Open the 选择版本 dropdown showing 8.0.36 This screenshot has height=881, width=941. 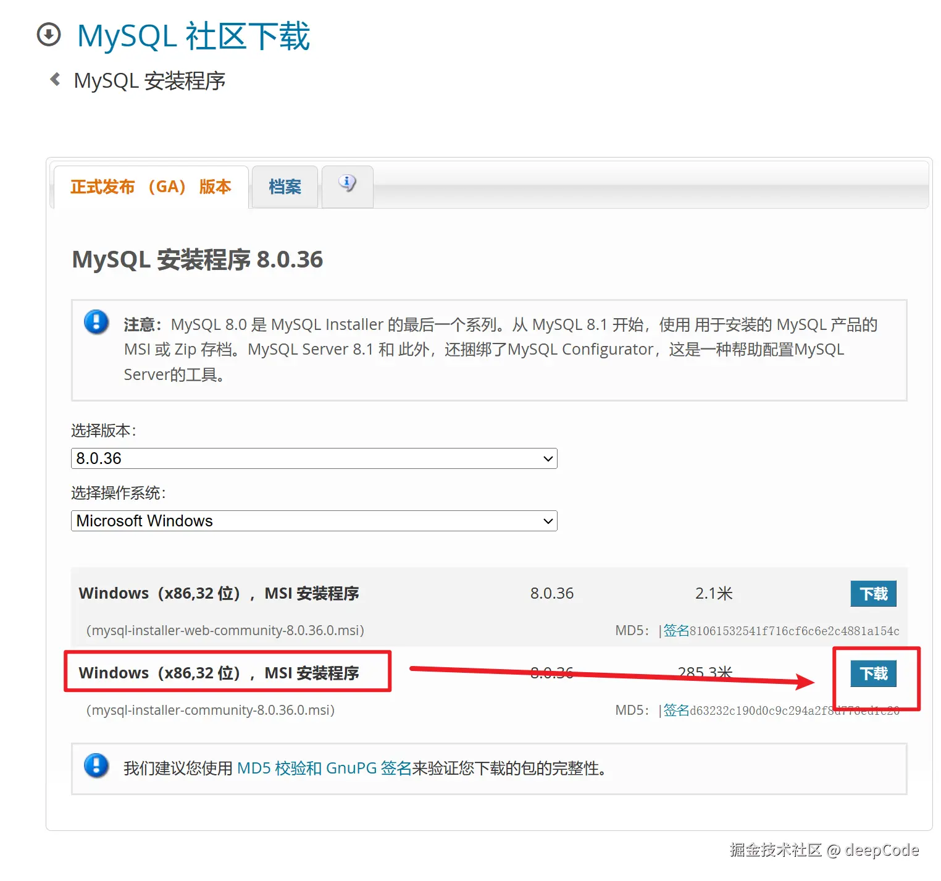pos(314,458)
